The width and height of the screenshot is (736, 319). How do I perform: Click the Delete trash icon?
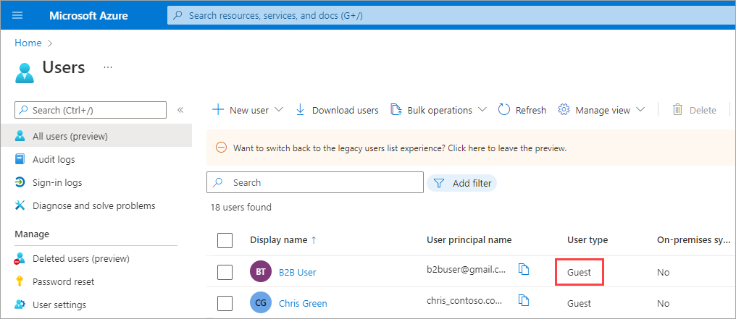click(677, 110)
